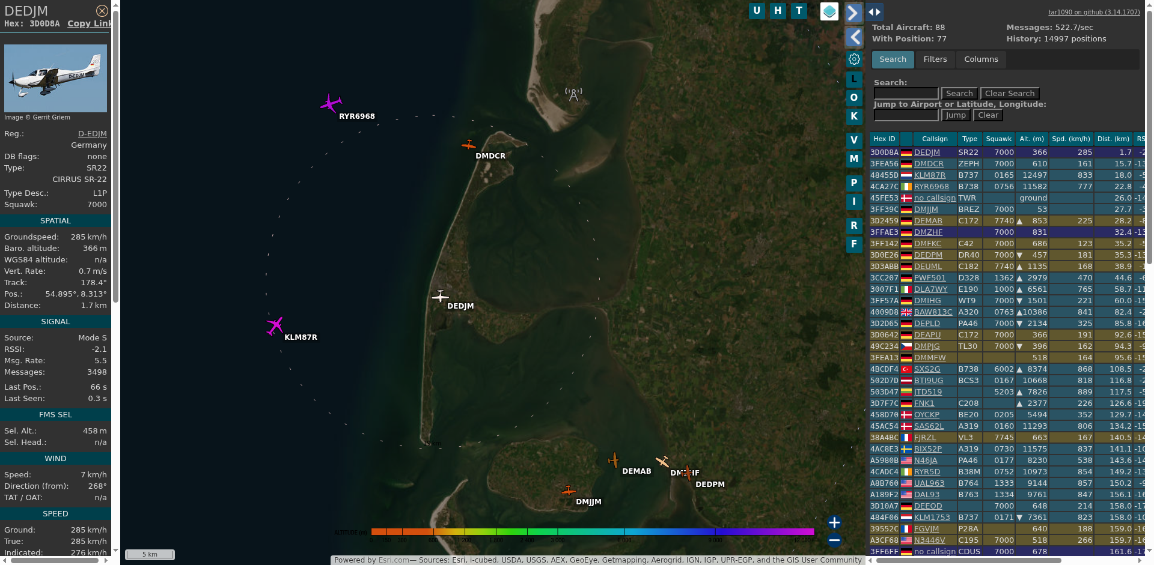Sort table by Callsign column

click(x=935, y=139)
